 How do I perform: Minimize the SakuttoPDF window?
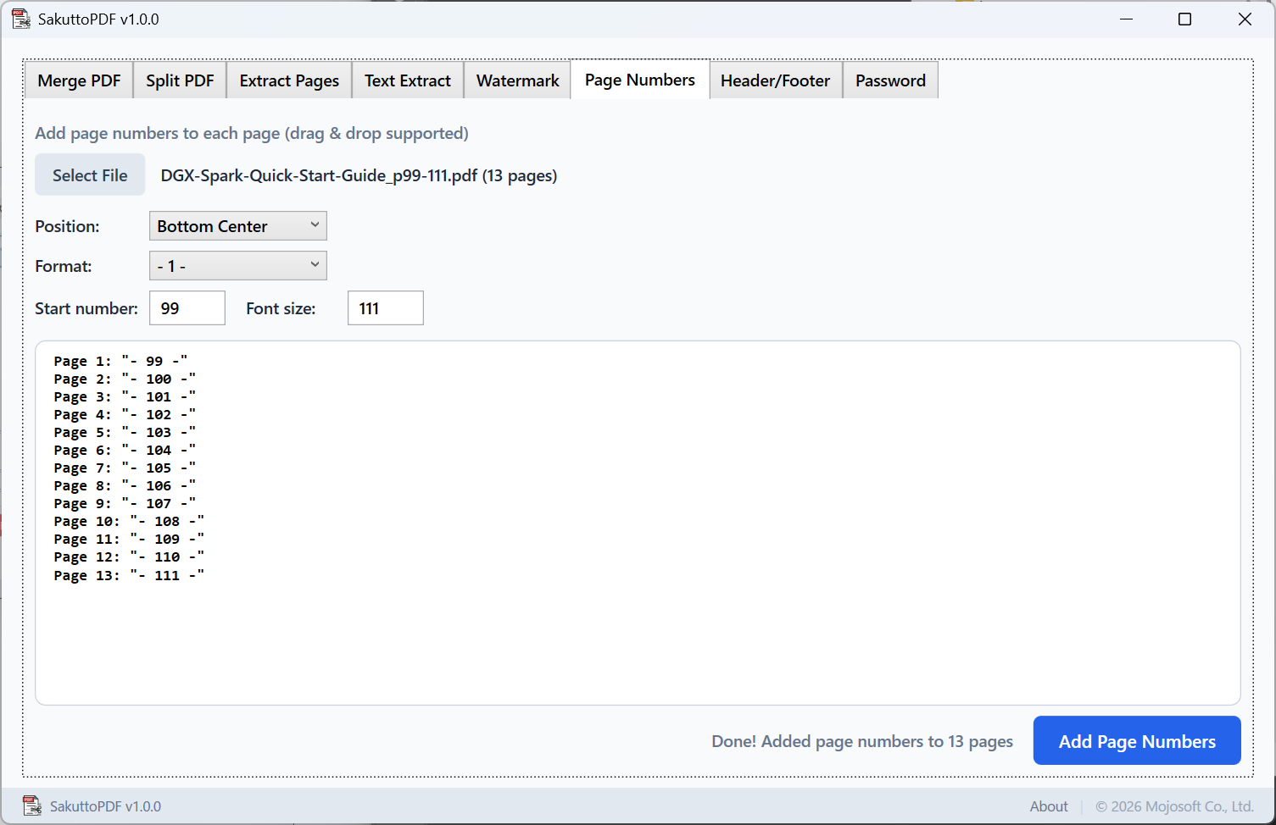pos(1126,19)
